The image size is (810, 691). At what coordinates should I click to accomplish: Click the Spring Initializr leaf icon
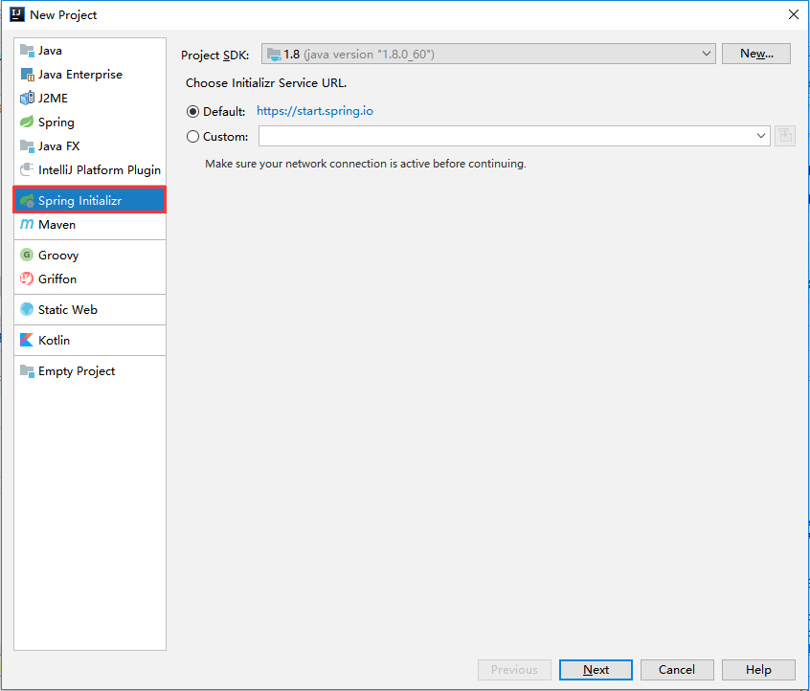tap(27, 200)
